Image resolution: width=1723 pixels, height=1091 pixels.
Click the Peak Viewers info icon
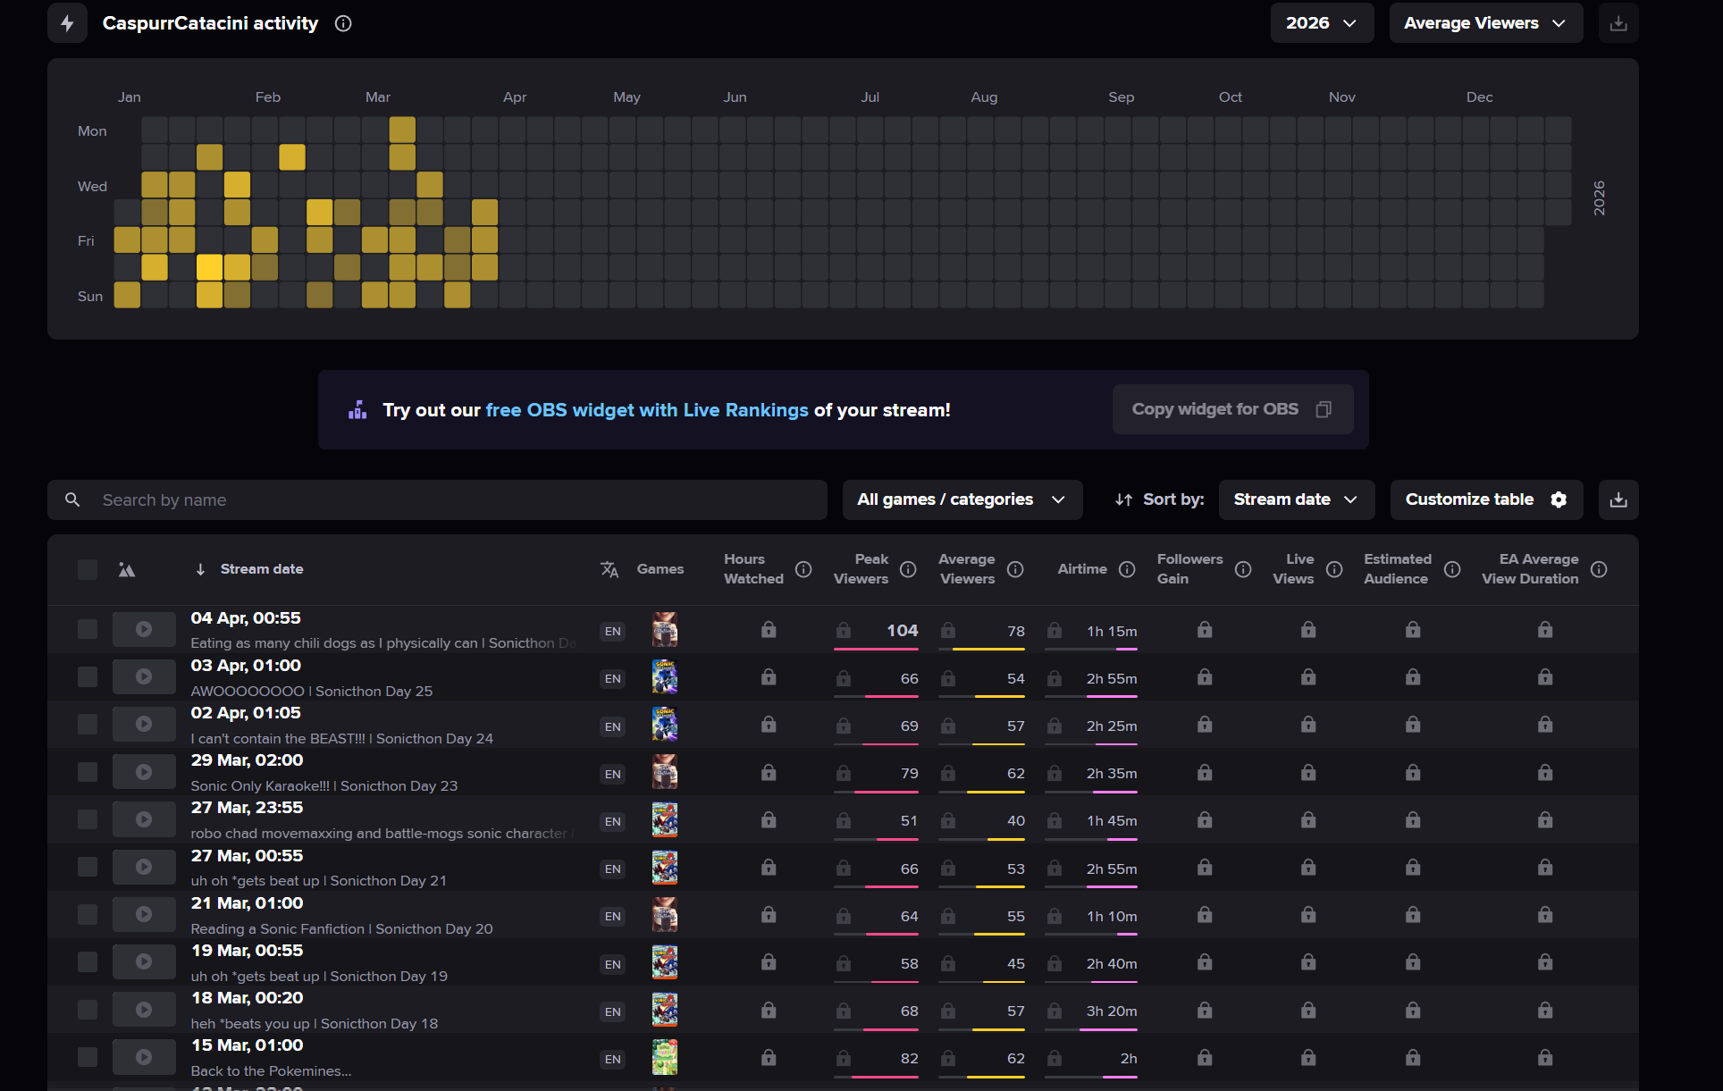[x=908, y=569]
